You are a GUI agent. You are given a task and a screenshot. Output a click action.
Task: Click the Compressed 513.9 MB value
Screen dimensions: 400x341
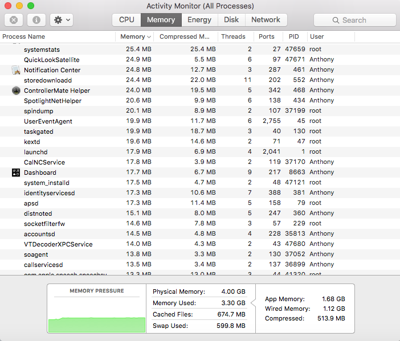(x=331, y=318)
